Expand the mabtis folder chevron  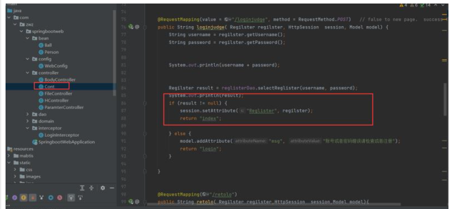(x=9, y=156)
